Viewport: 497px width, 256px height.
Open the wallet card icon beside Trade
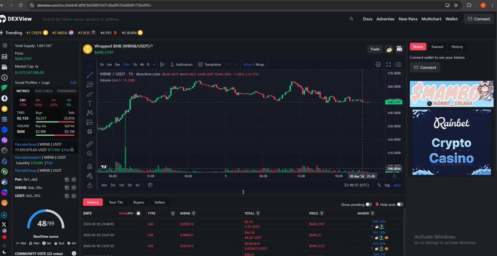click(399, 49)
